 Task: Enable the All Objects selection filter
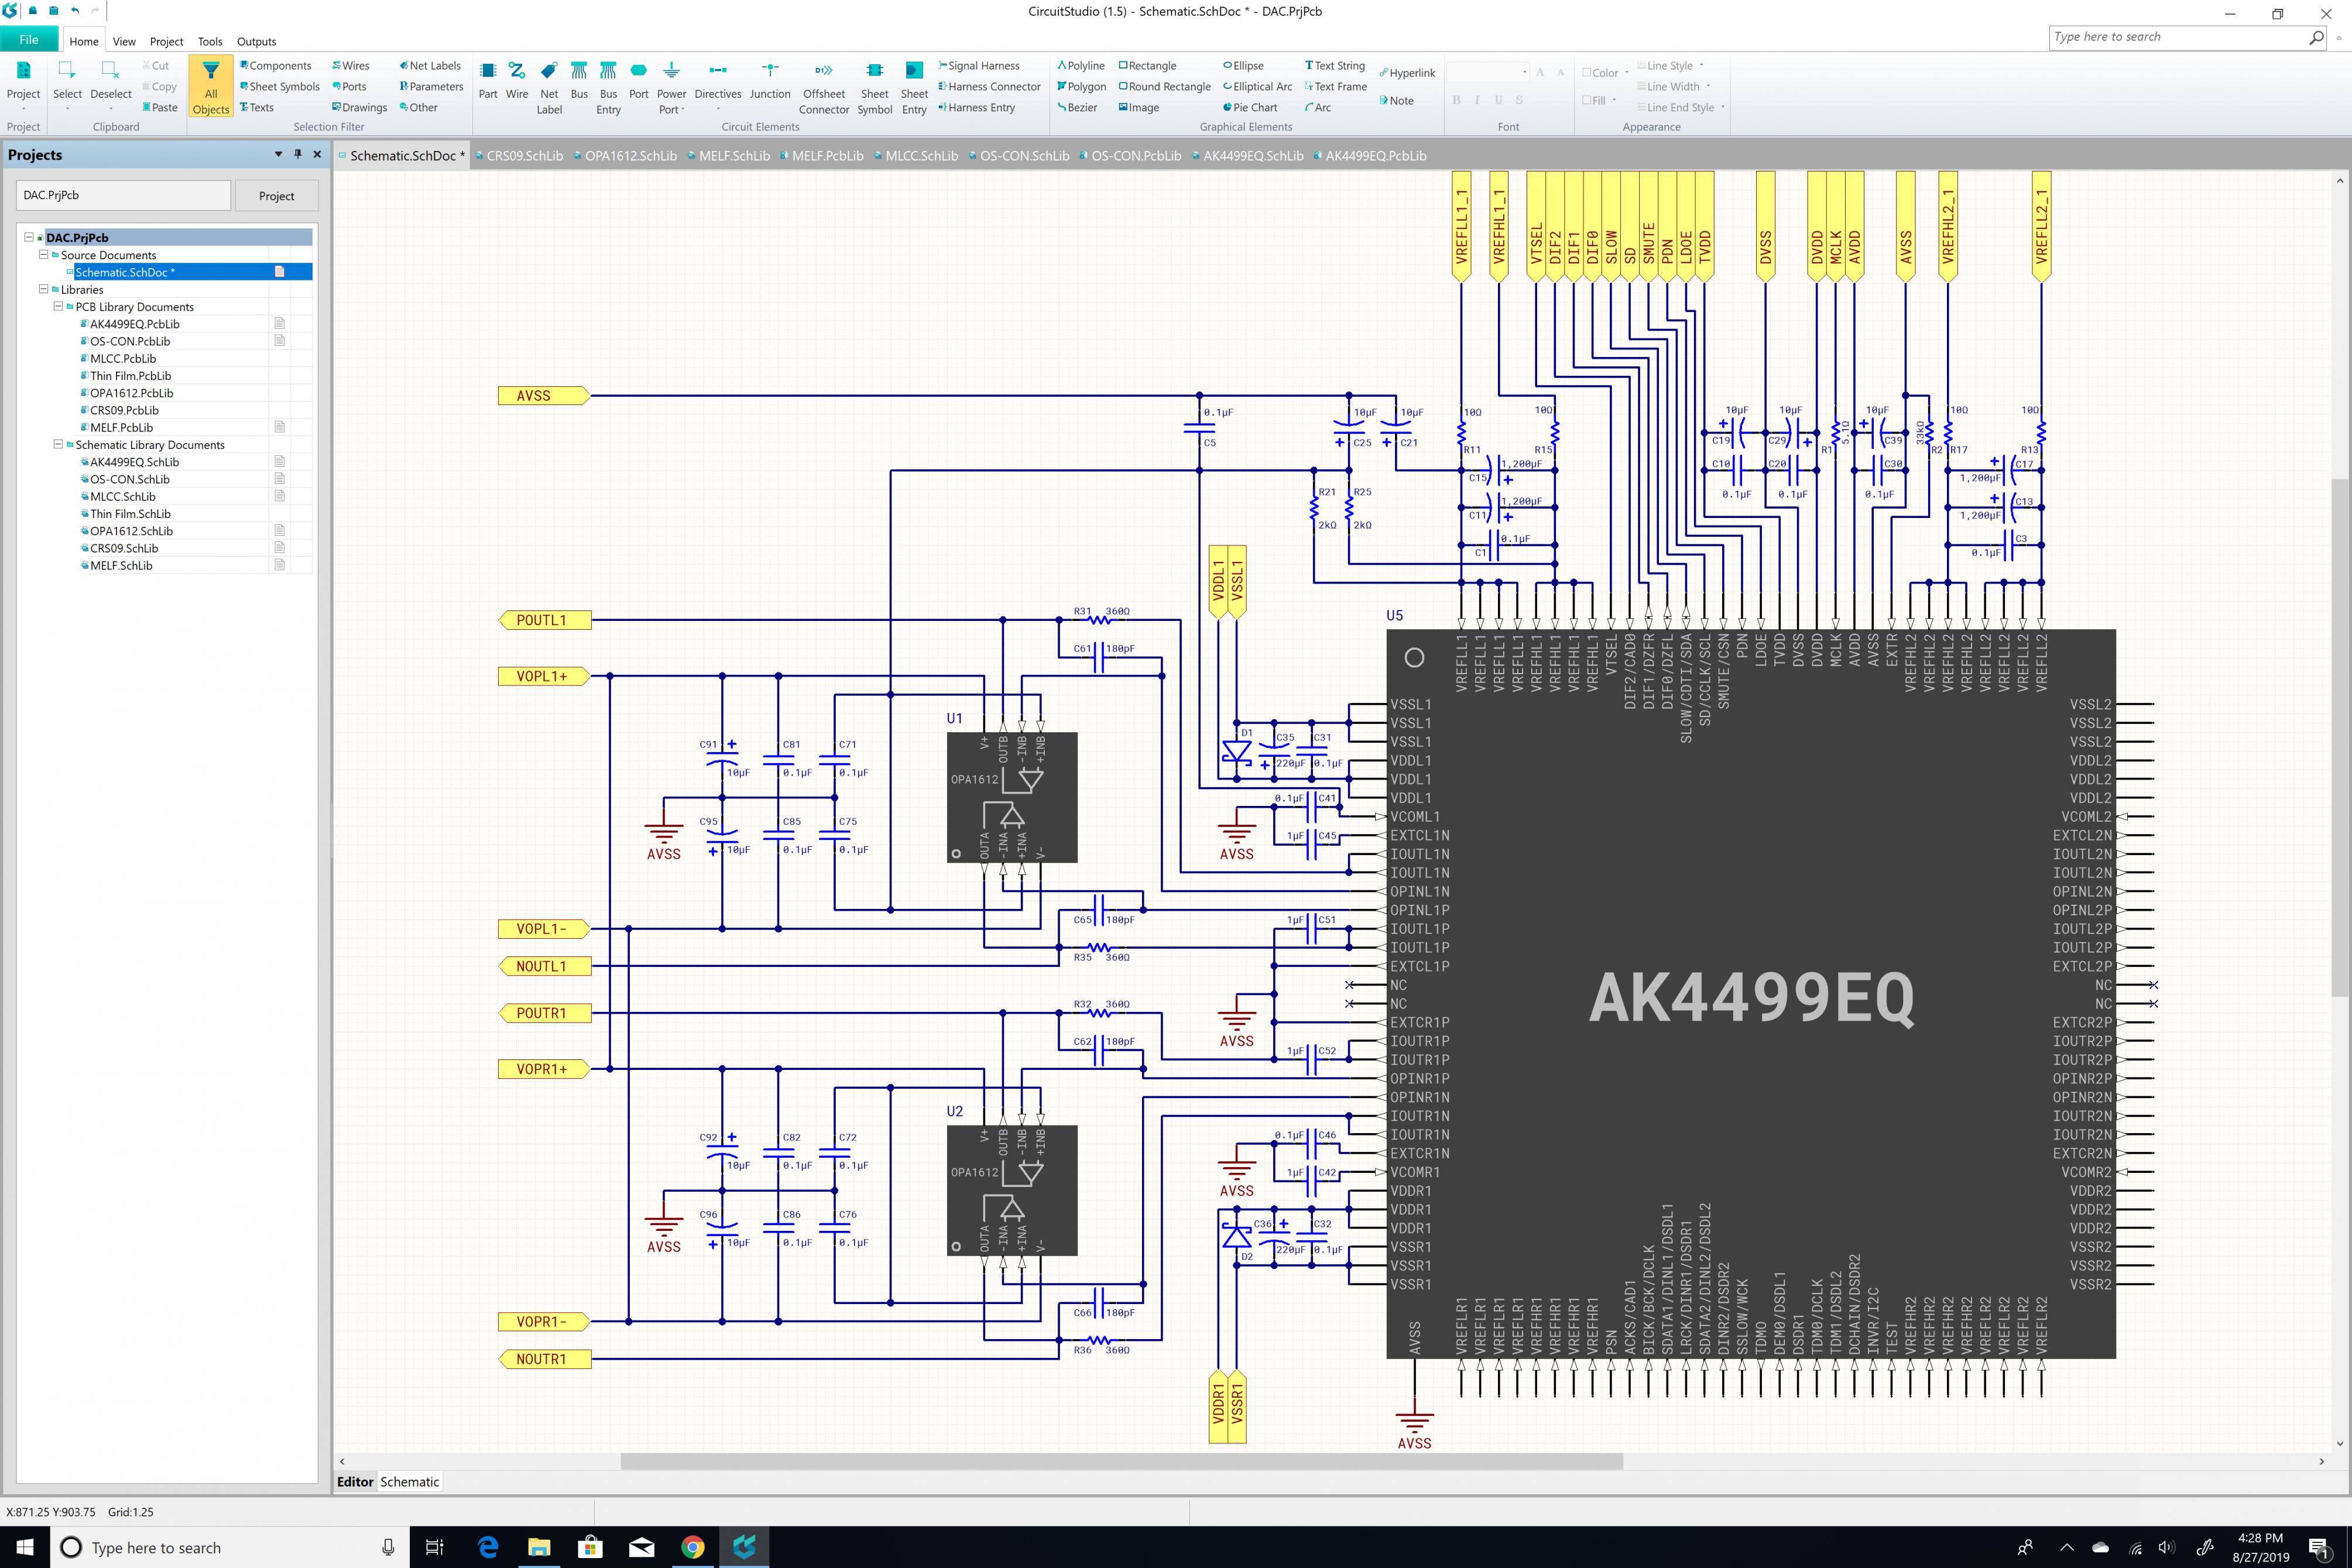(210, 87)
